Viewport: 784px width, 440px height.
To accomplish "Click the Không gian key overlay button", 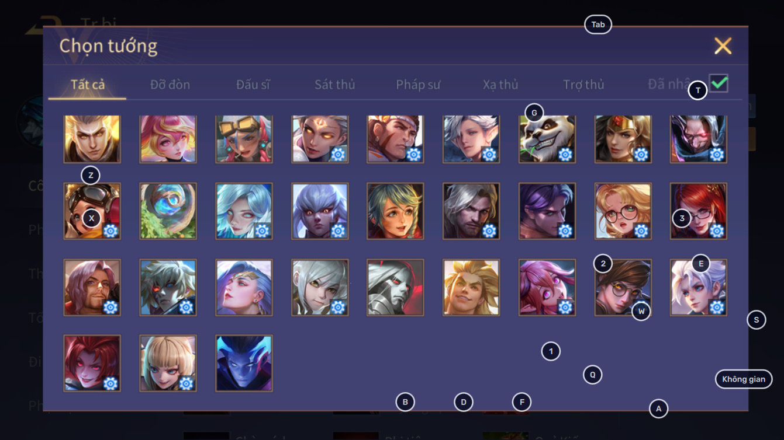I will 744,379.
